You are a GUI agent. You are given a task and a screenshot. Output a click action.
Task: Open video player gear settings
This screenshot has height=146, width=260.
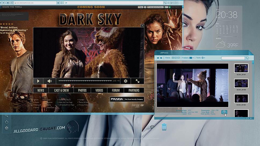(x=125, y=81)
